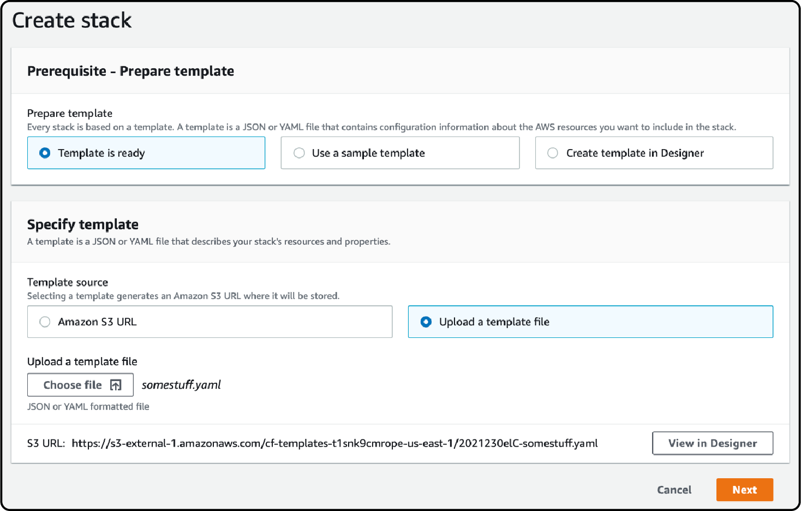Viewport: 801px width, 511px height.
Task: Click the upload icon in Choose file
Action: pyautogui.click(x=116, y=385)
